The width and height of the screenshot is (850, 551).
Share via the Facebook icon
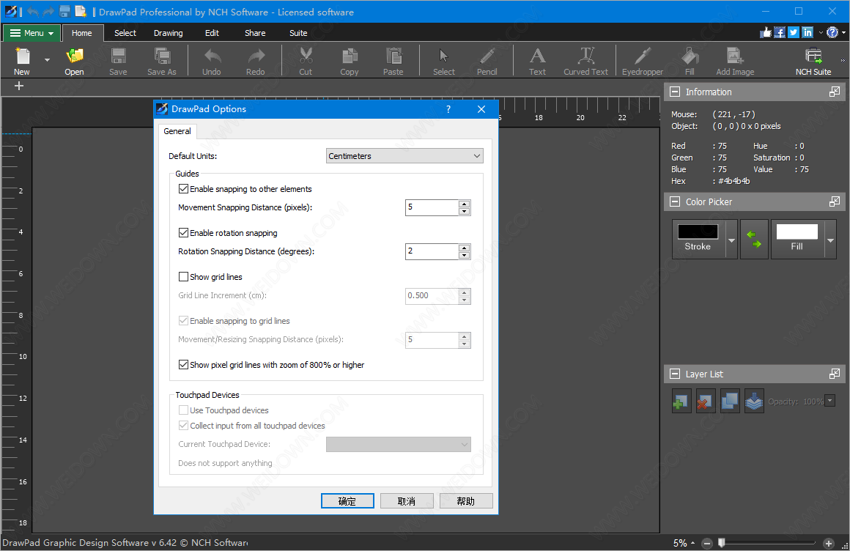(x=780, y=32)
